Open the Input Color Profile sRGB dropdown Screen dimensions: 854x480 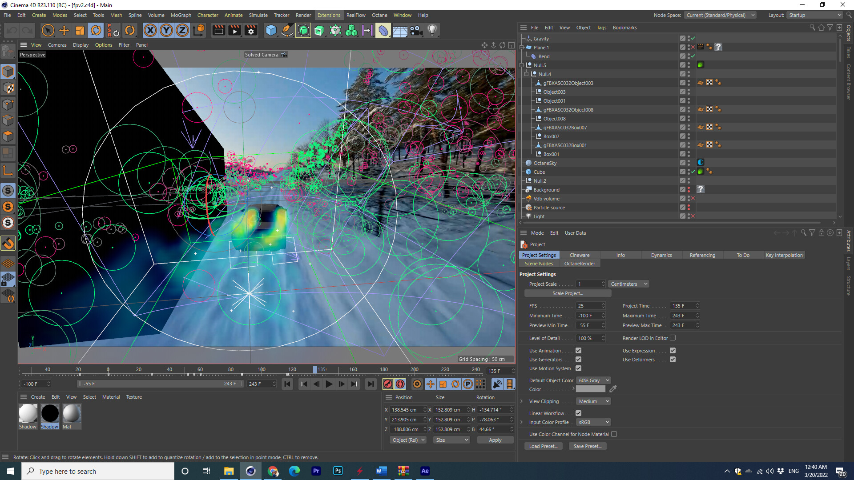click(x=593, y=422)
